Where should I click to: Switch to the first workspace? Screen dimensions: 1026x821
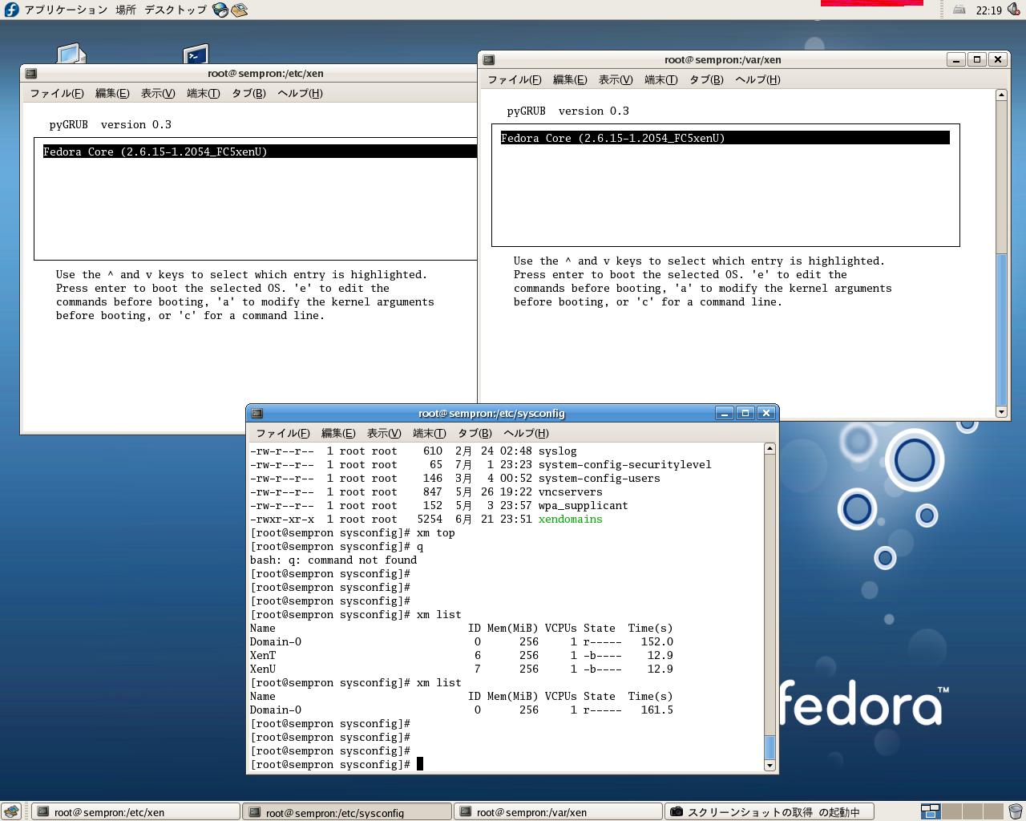coord(931,811)
